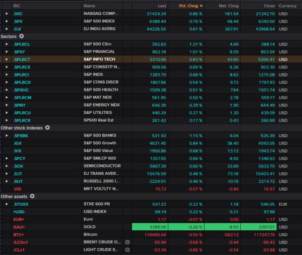Expand the .SPLRCI industrials row
The image size is (302, 255).
[7, 74]
